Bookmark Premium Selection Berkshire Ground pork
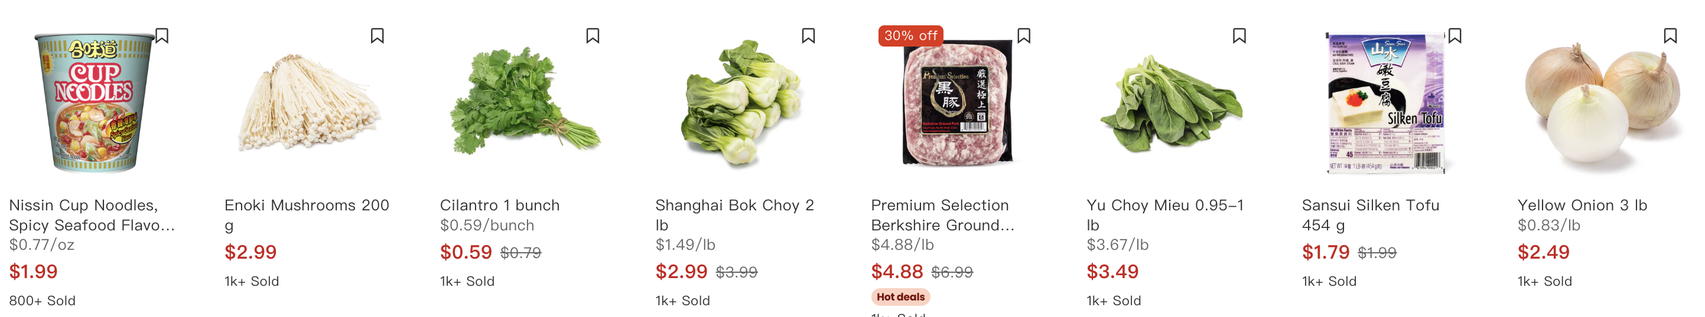Image resolution: width=1705 pixels, height=317 pixels. pos(1024,36)
